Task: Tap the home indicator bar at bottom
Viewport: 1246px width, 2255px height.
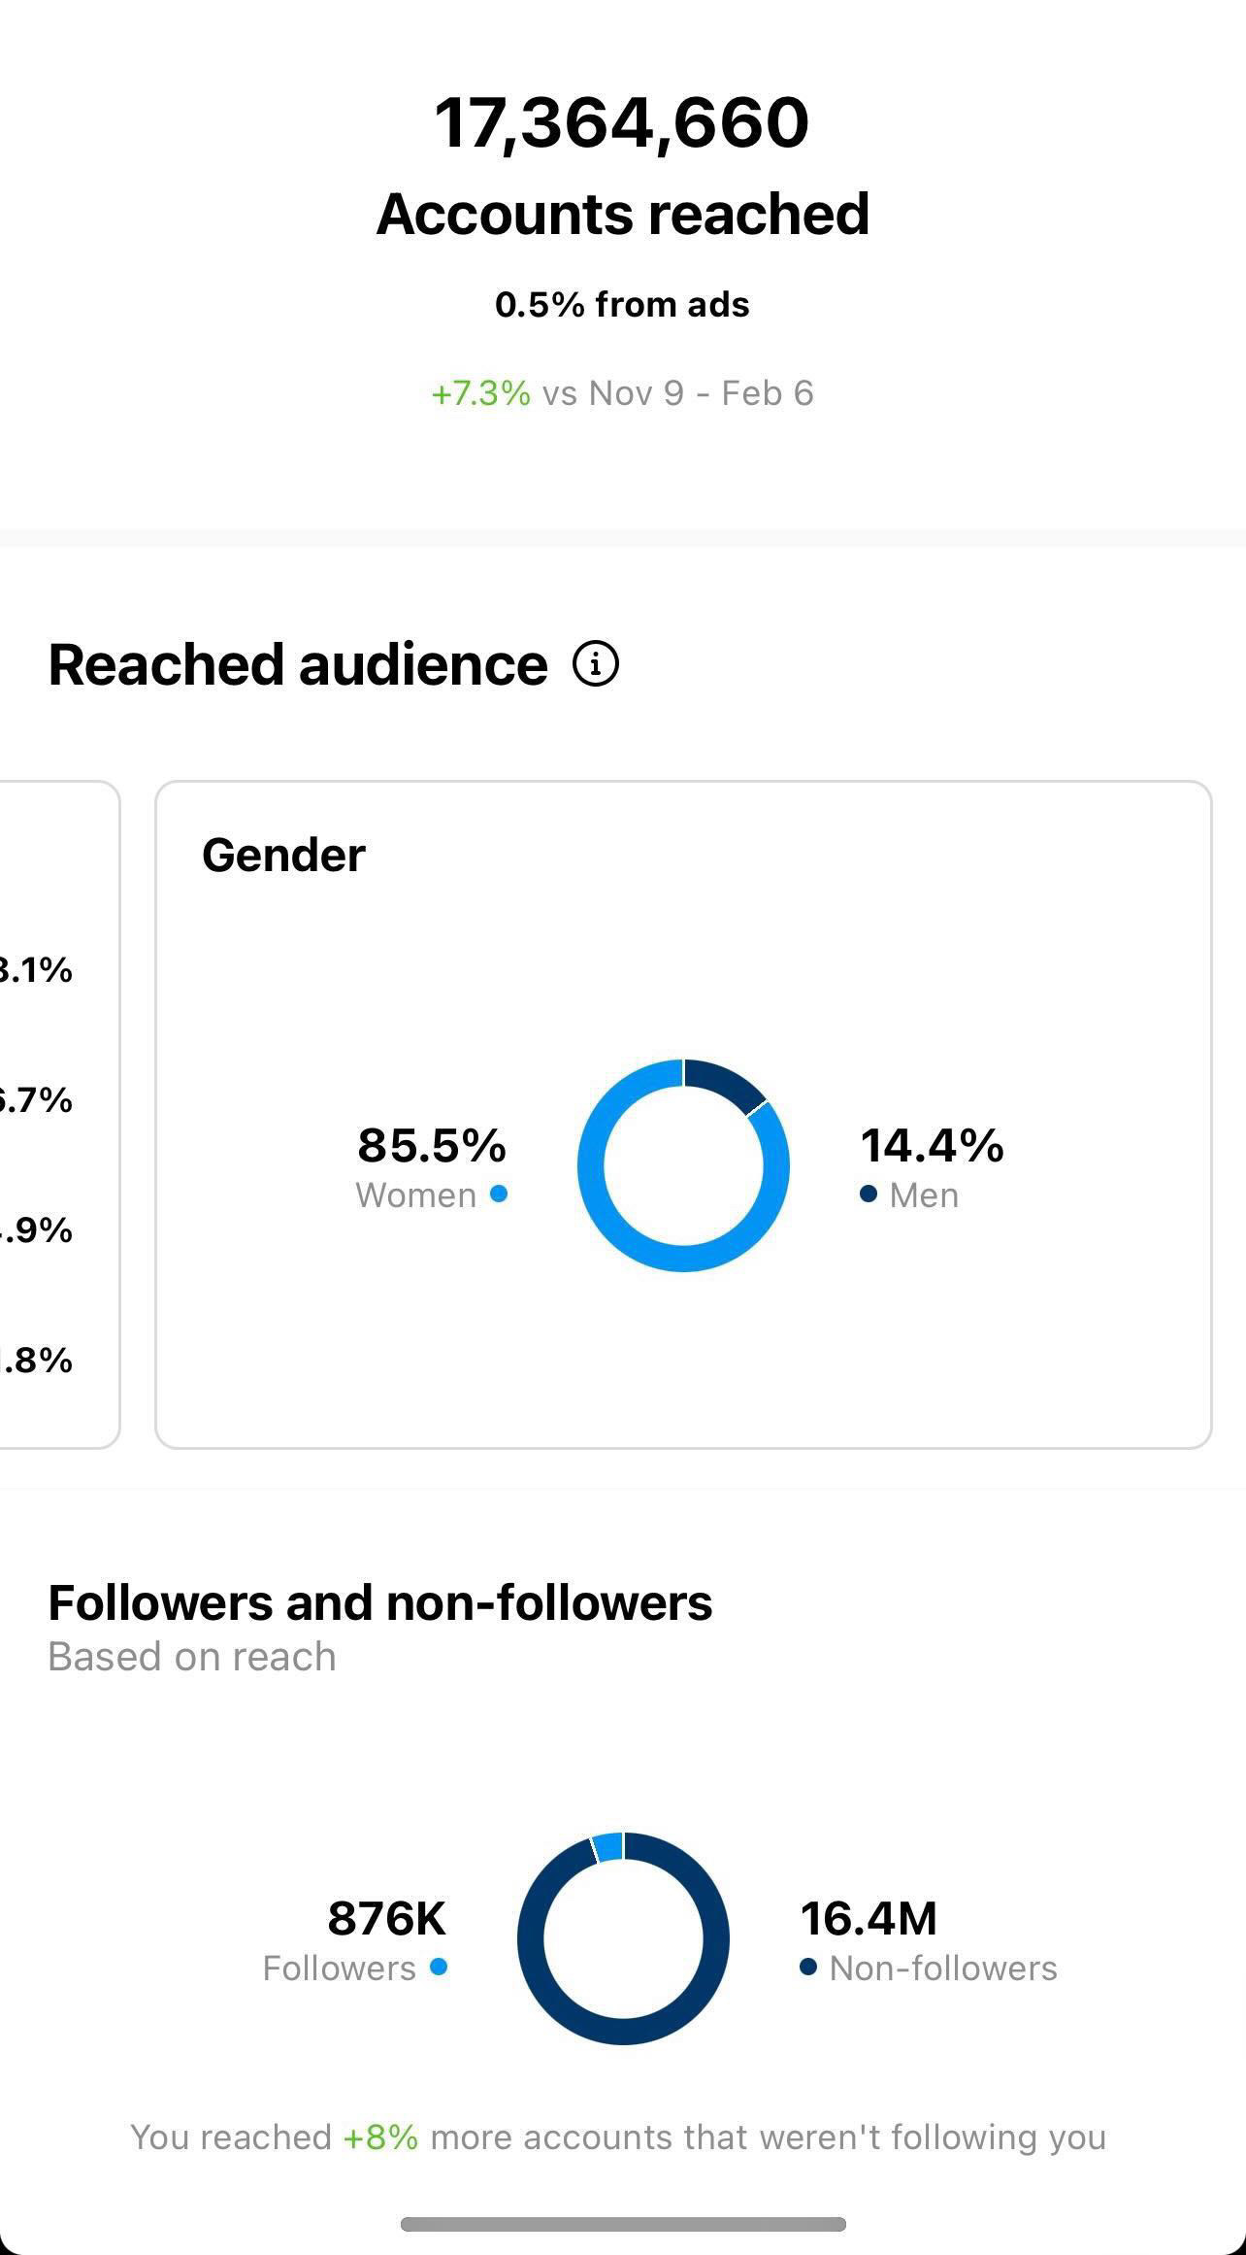Action: [623, 2224]
